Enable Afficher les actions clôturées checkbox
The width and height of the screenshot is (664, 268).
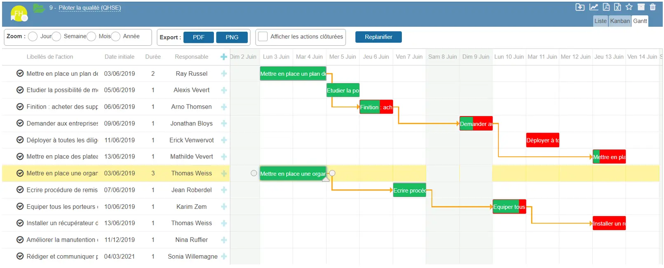coord(263,37)
